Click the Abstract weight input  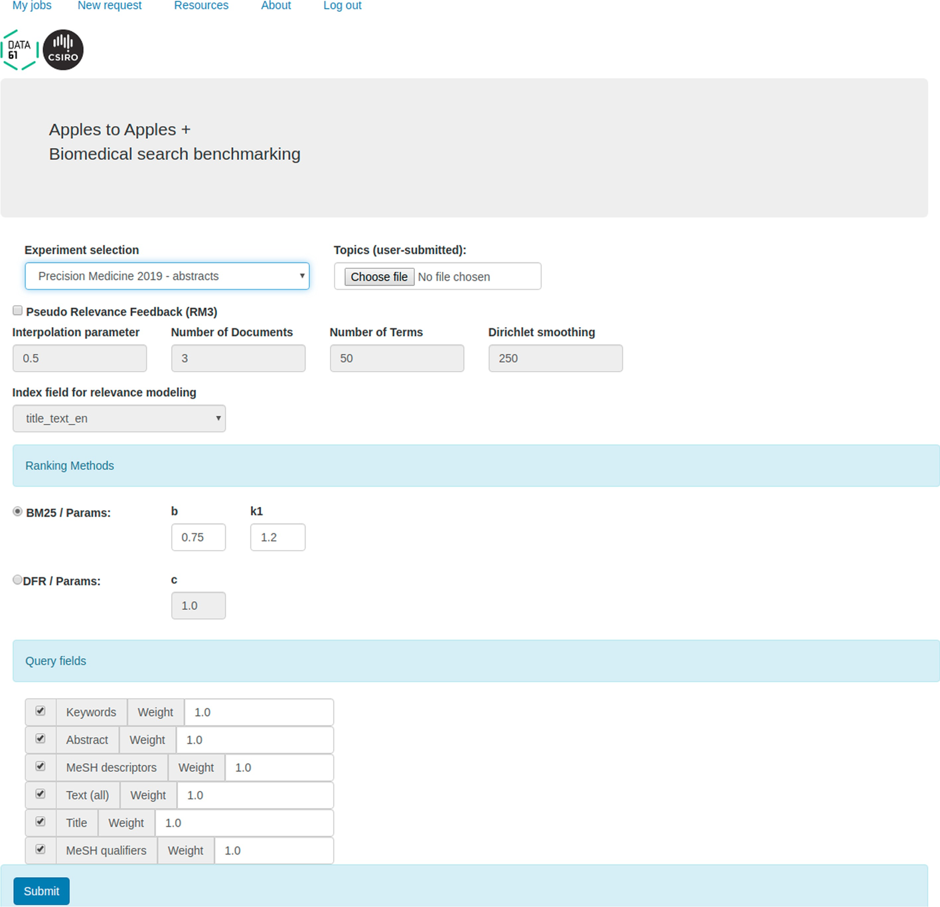tap(255, 740)
